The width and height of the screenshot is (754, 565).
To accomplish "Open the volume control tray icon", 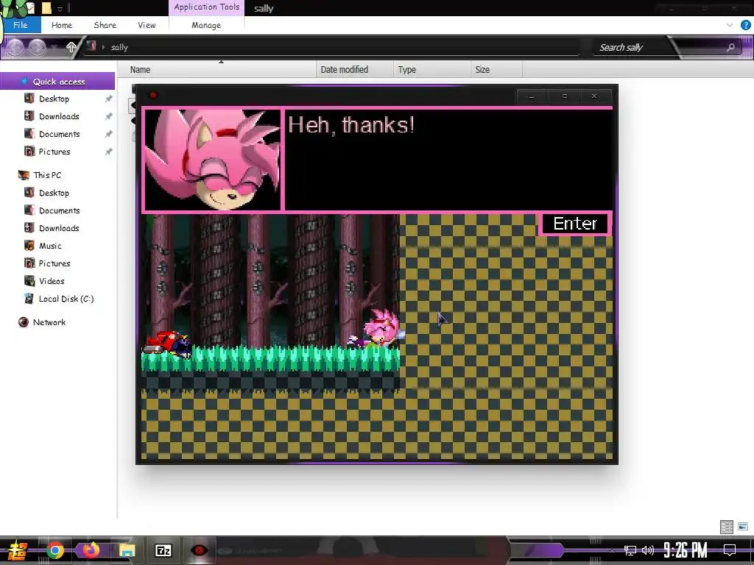I will (x=648, y=550).
